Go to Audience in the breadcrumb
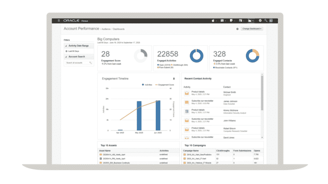Image resolution: width=328 pixels, height=184 pixels. tap(107, 29)
